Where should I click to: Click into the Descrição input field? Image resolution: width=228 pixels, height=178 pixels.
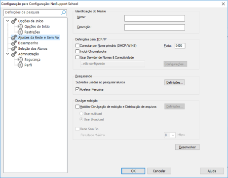click(x=154, y=27)
